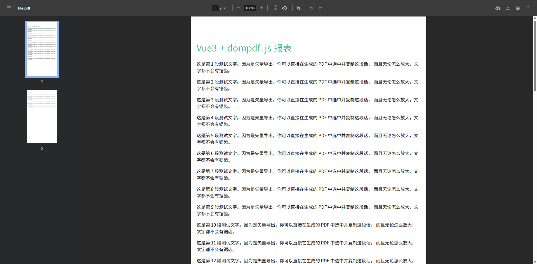Select page thumbnail 2 in sidebar
Image resolution: width=537 pixels, height=264 pixels.
(42, 116)
